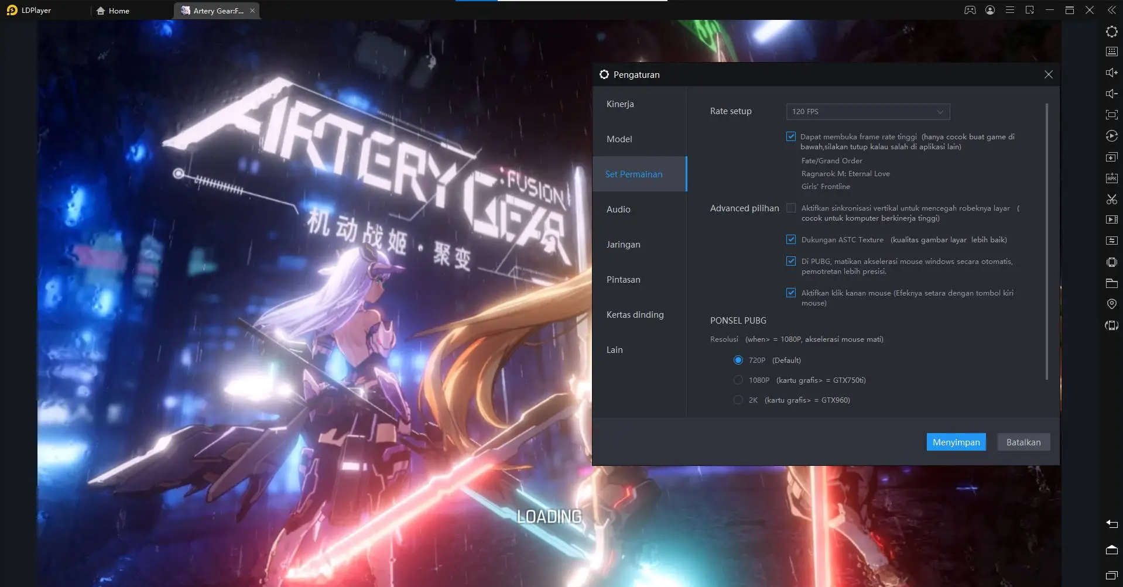Click the Girls' Frontline entry
The image size is (1123, 587).
pos(826,186)
